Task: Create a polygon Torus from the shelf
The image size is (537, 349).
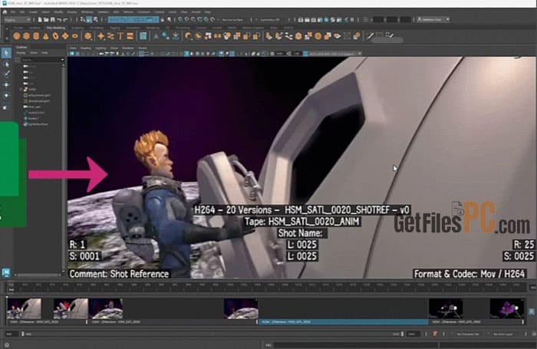Action: (55, 36)
